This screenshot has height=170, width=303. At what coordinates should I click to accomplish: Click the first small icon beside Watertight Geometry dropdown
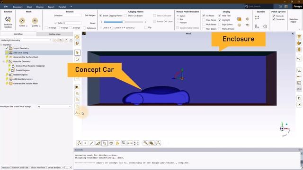point(55,40)
